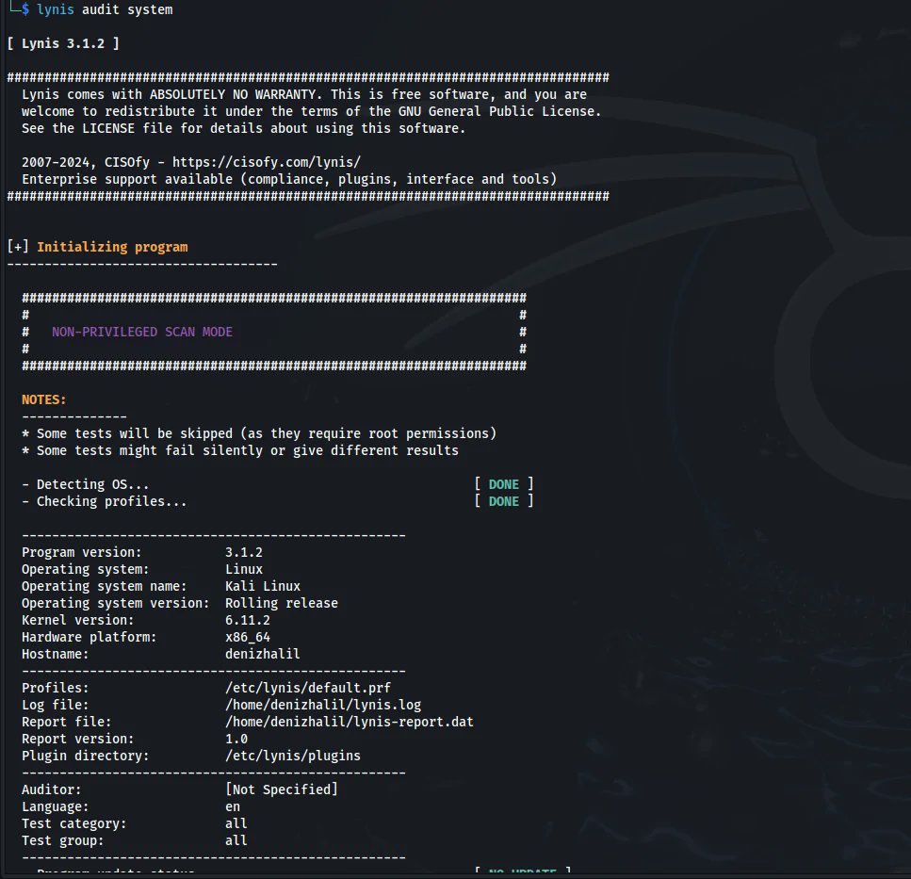Click 'Some tests will be skipped' note line

259,433
